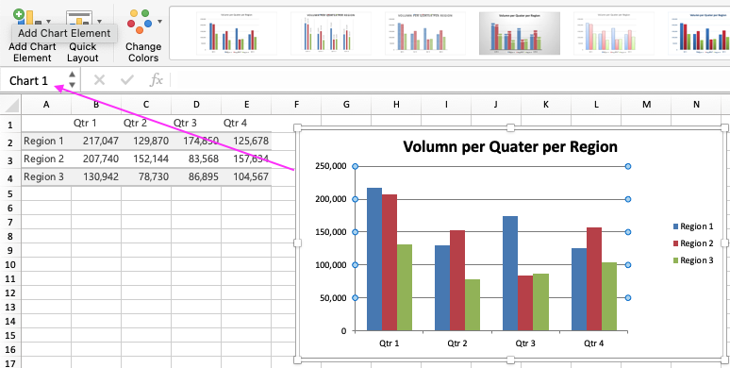Image resolution: width=730 pixels, height=368 pixels.
Task: Click the formula bar cancel X icon
Action: click(x=99, y=80)
